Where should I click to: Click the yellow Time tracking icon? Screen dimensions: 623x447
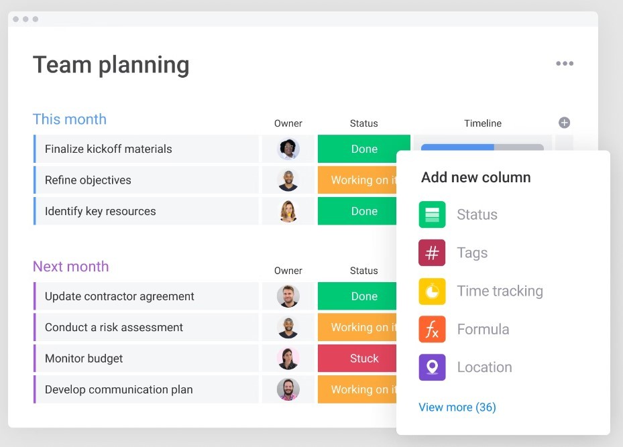pyautogui.click(x=432, y=291)
